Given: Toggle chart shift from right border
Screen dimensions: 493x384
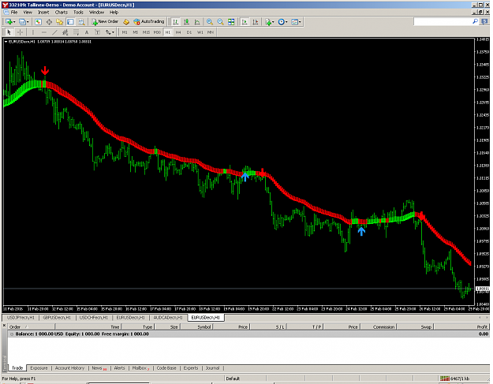Looking at the screenshot, I should [x=255, y=21].
